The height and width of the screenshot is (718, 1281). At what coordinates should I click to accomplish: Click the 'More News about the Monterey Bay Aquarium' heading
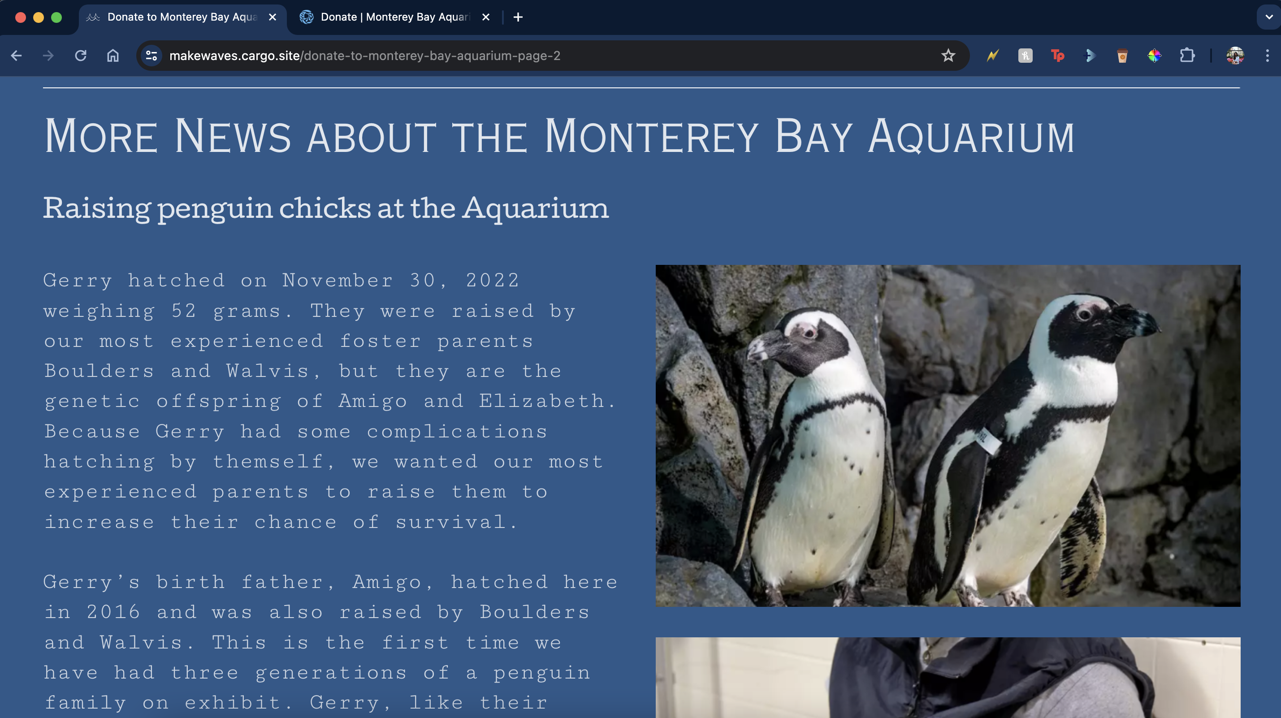(x=559, y=136)
